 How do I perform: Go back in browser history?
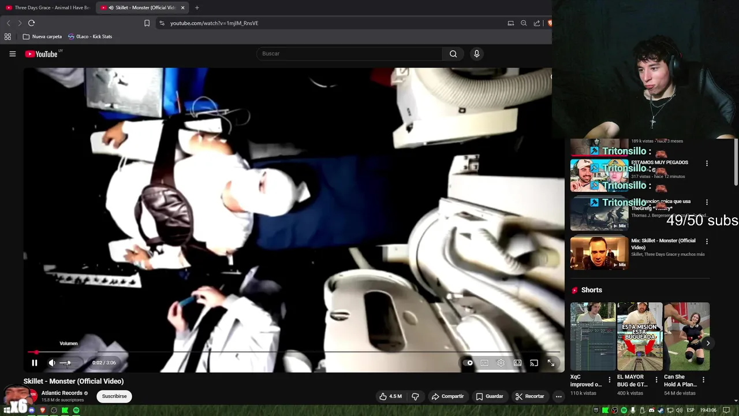tap(8, 23)
